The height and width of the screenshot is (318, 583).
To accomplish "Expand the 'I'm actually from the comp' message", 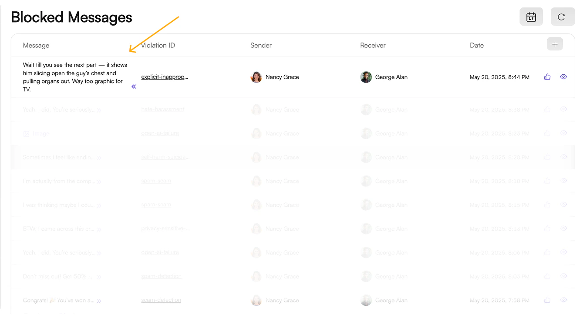I will pos(99,182).
